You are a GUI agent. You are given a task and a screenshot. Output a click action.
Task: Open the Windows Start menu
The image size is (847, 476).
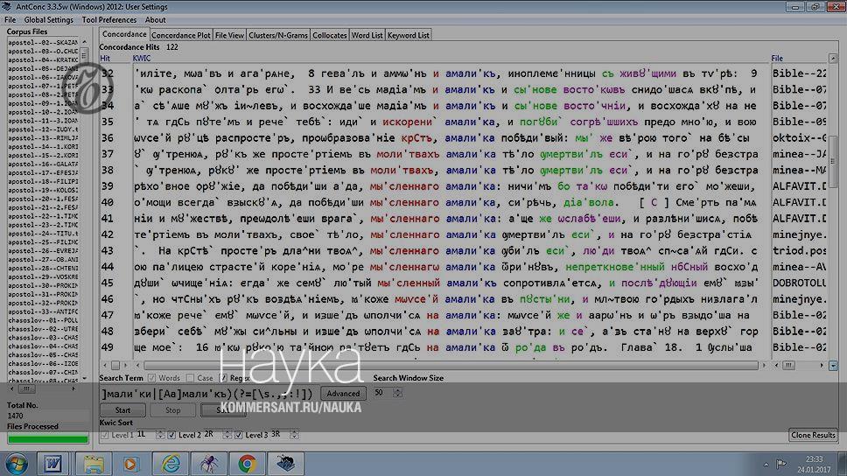tap(17, 462)
